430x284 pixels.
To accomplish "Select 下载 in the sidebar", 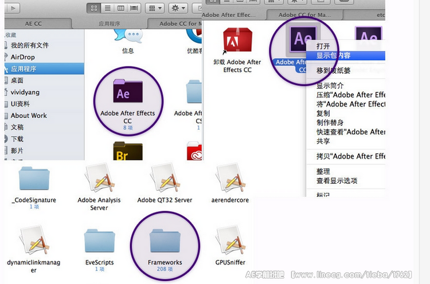I will pyautogui.click(x=44, y=139).
